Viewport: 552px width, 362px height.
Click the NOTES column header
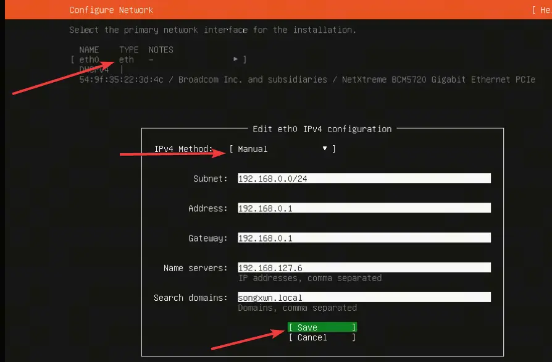(x=161, y=49)
